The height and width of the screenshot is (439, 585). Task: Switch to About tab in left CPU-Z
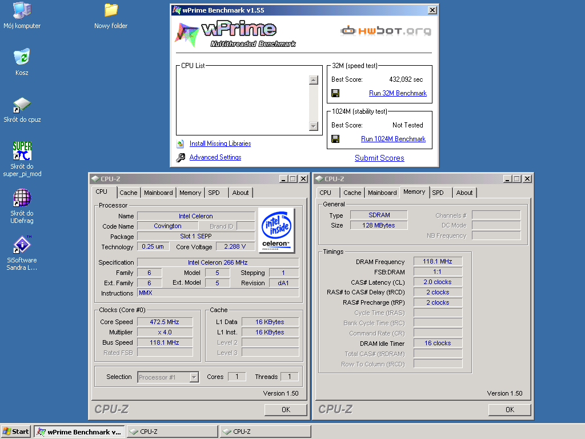point(241,193)
